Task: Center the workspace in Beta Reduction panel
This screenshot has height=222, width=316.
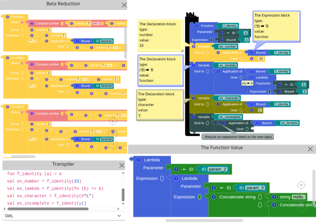Action: 113,121
